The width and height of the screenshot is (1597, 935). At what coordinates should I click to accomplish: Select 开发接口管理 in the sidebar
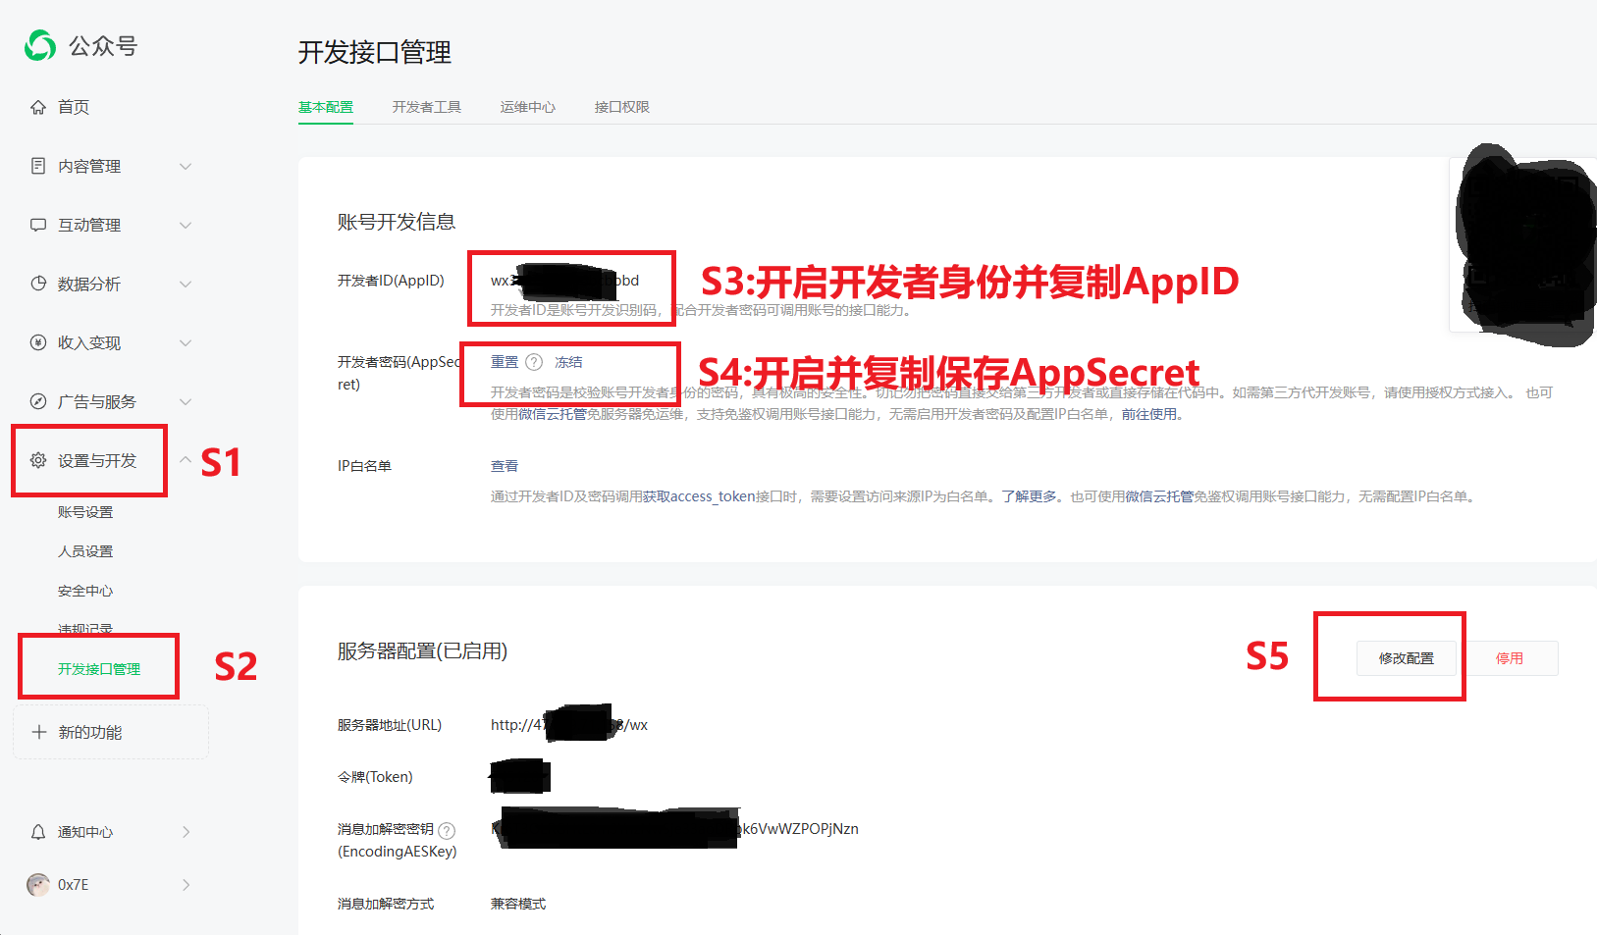click(99, 669)
